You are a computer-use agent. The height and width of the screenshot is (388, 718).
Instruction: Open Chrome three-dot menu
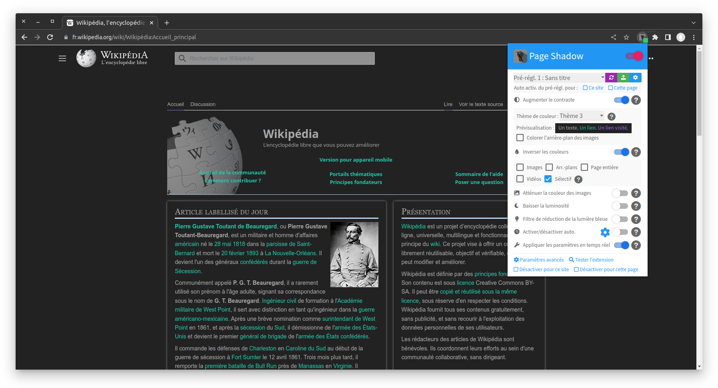[x=694, y=37]
